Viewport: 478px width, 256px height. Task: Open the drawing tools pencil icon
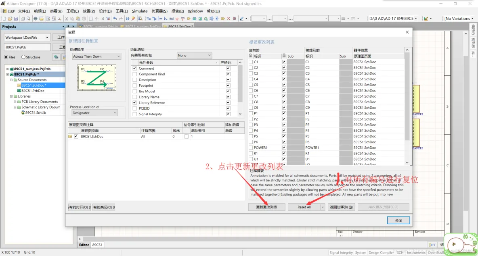241,19
